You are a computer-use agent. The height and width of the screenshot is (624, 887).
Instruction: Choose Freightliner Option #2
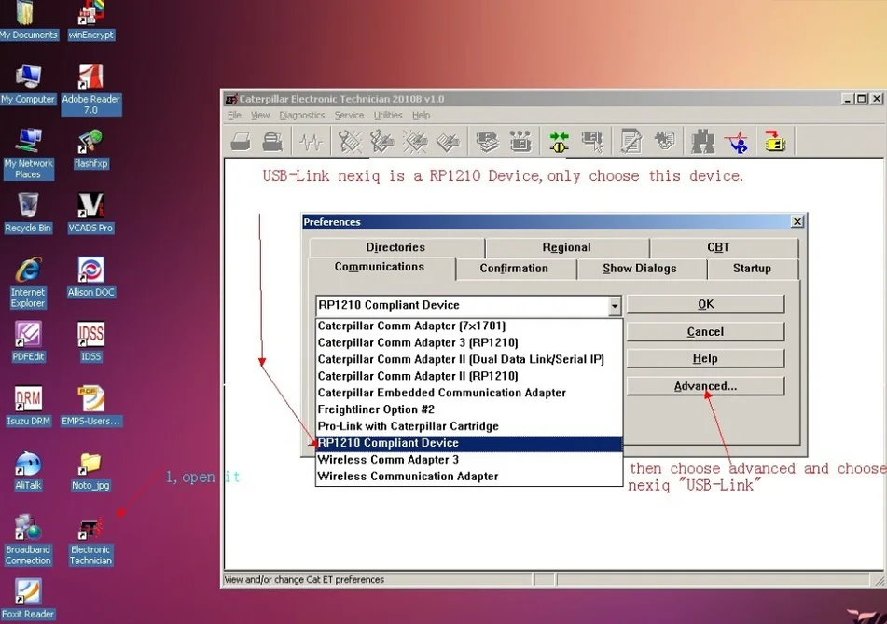[469, 409]
